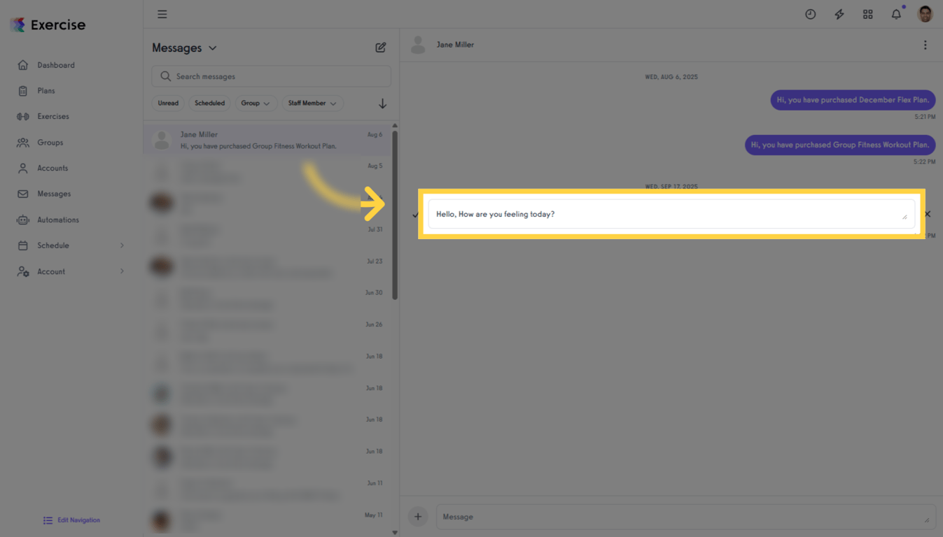Screen dimensions: 943x537
Task: Go to the Dashboard sidebar item
Action: pos(56,64)
